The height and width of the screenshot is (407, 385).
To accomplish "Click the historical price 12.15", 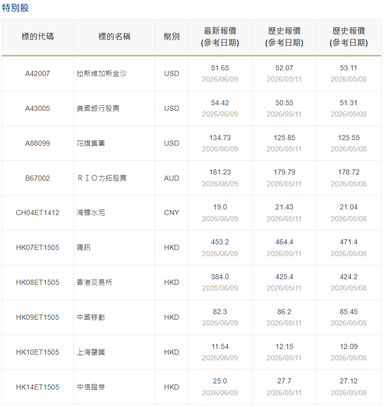I will pyautogui.click(x=284, y=347).
